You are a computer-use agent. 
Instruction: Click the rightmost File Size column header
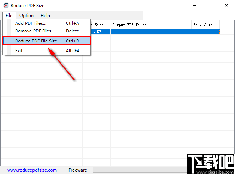(x=206, y=25)
